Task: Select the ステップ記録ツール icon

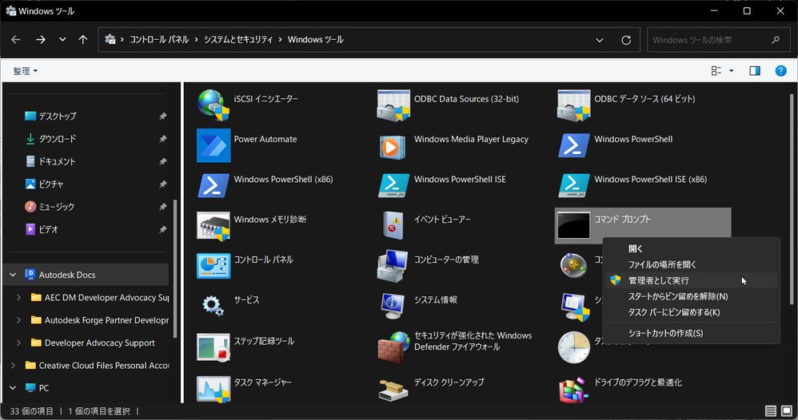Action: coord(213,347)
